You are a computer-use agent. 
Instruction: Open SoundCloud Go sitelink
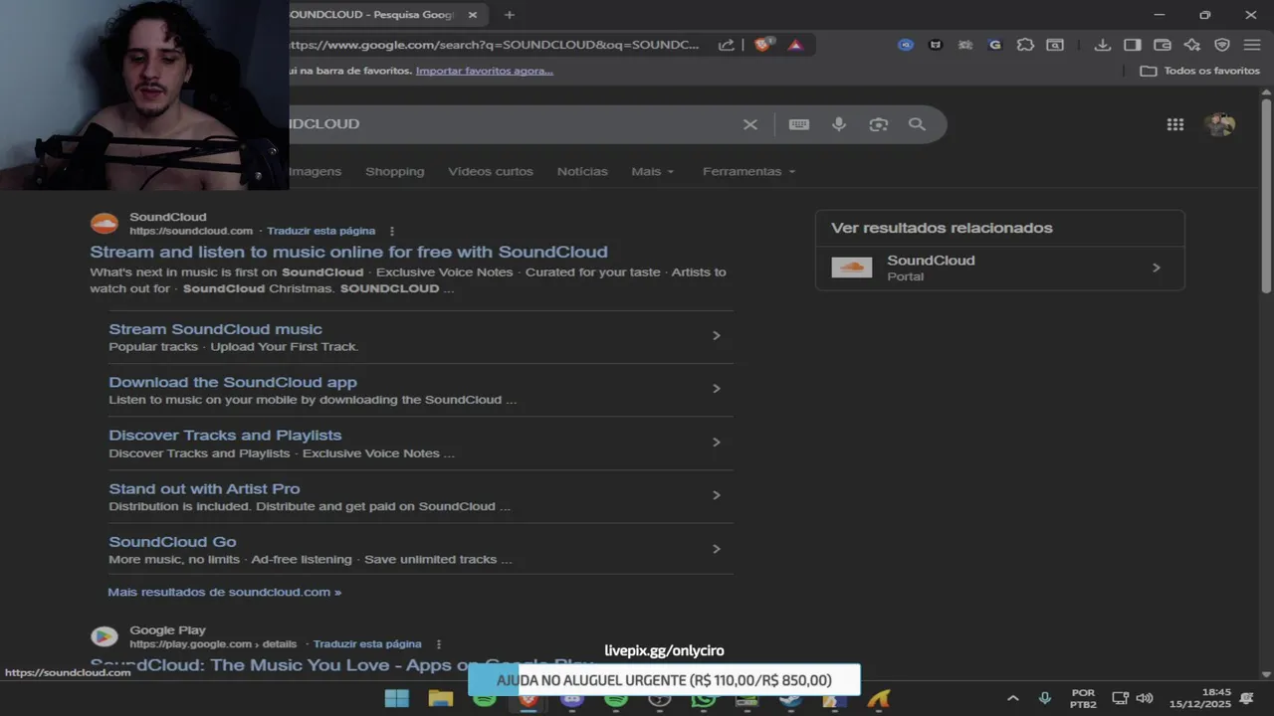point(172,542)
